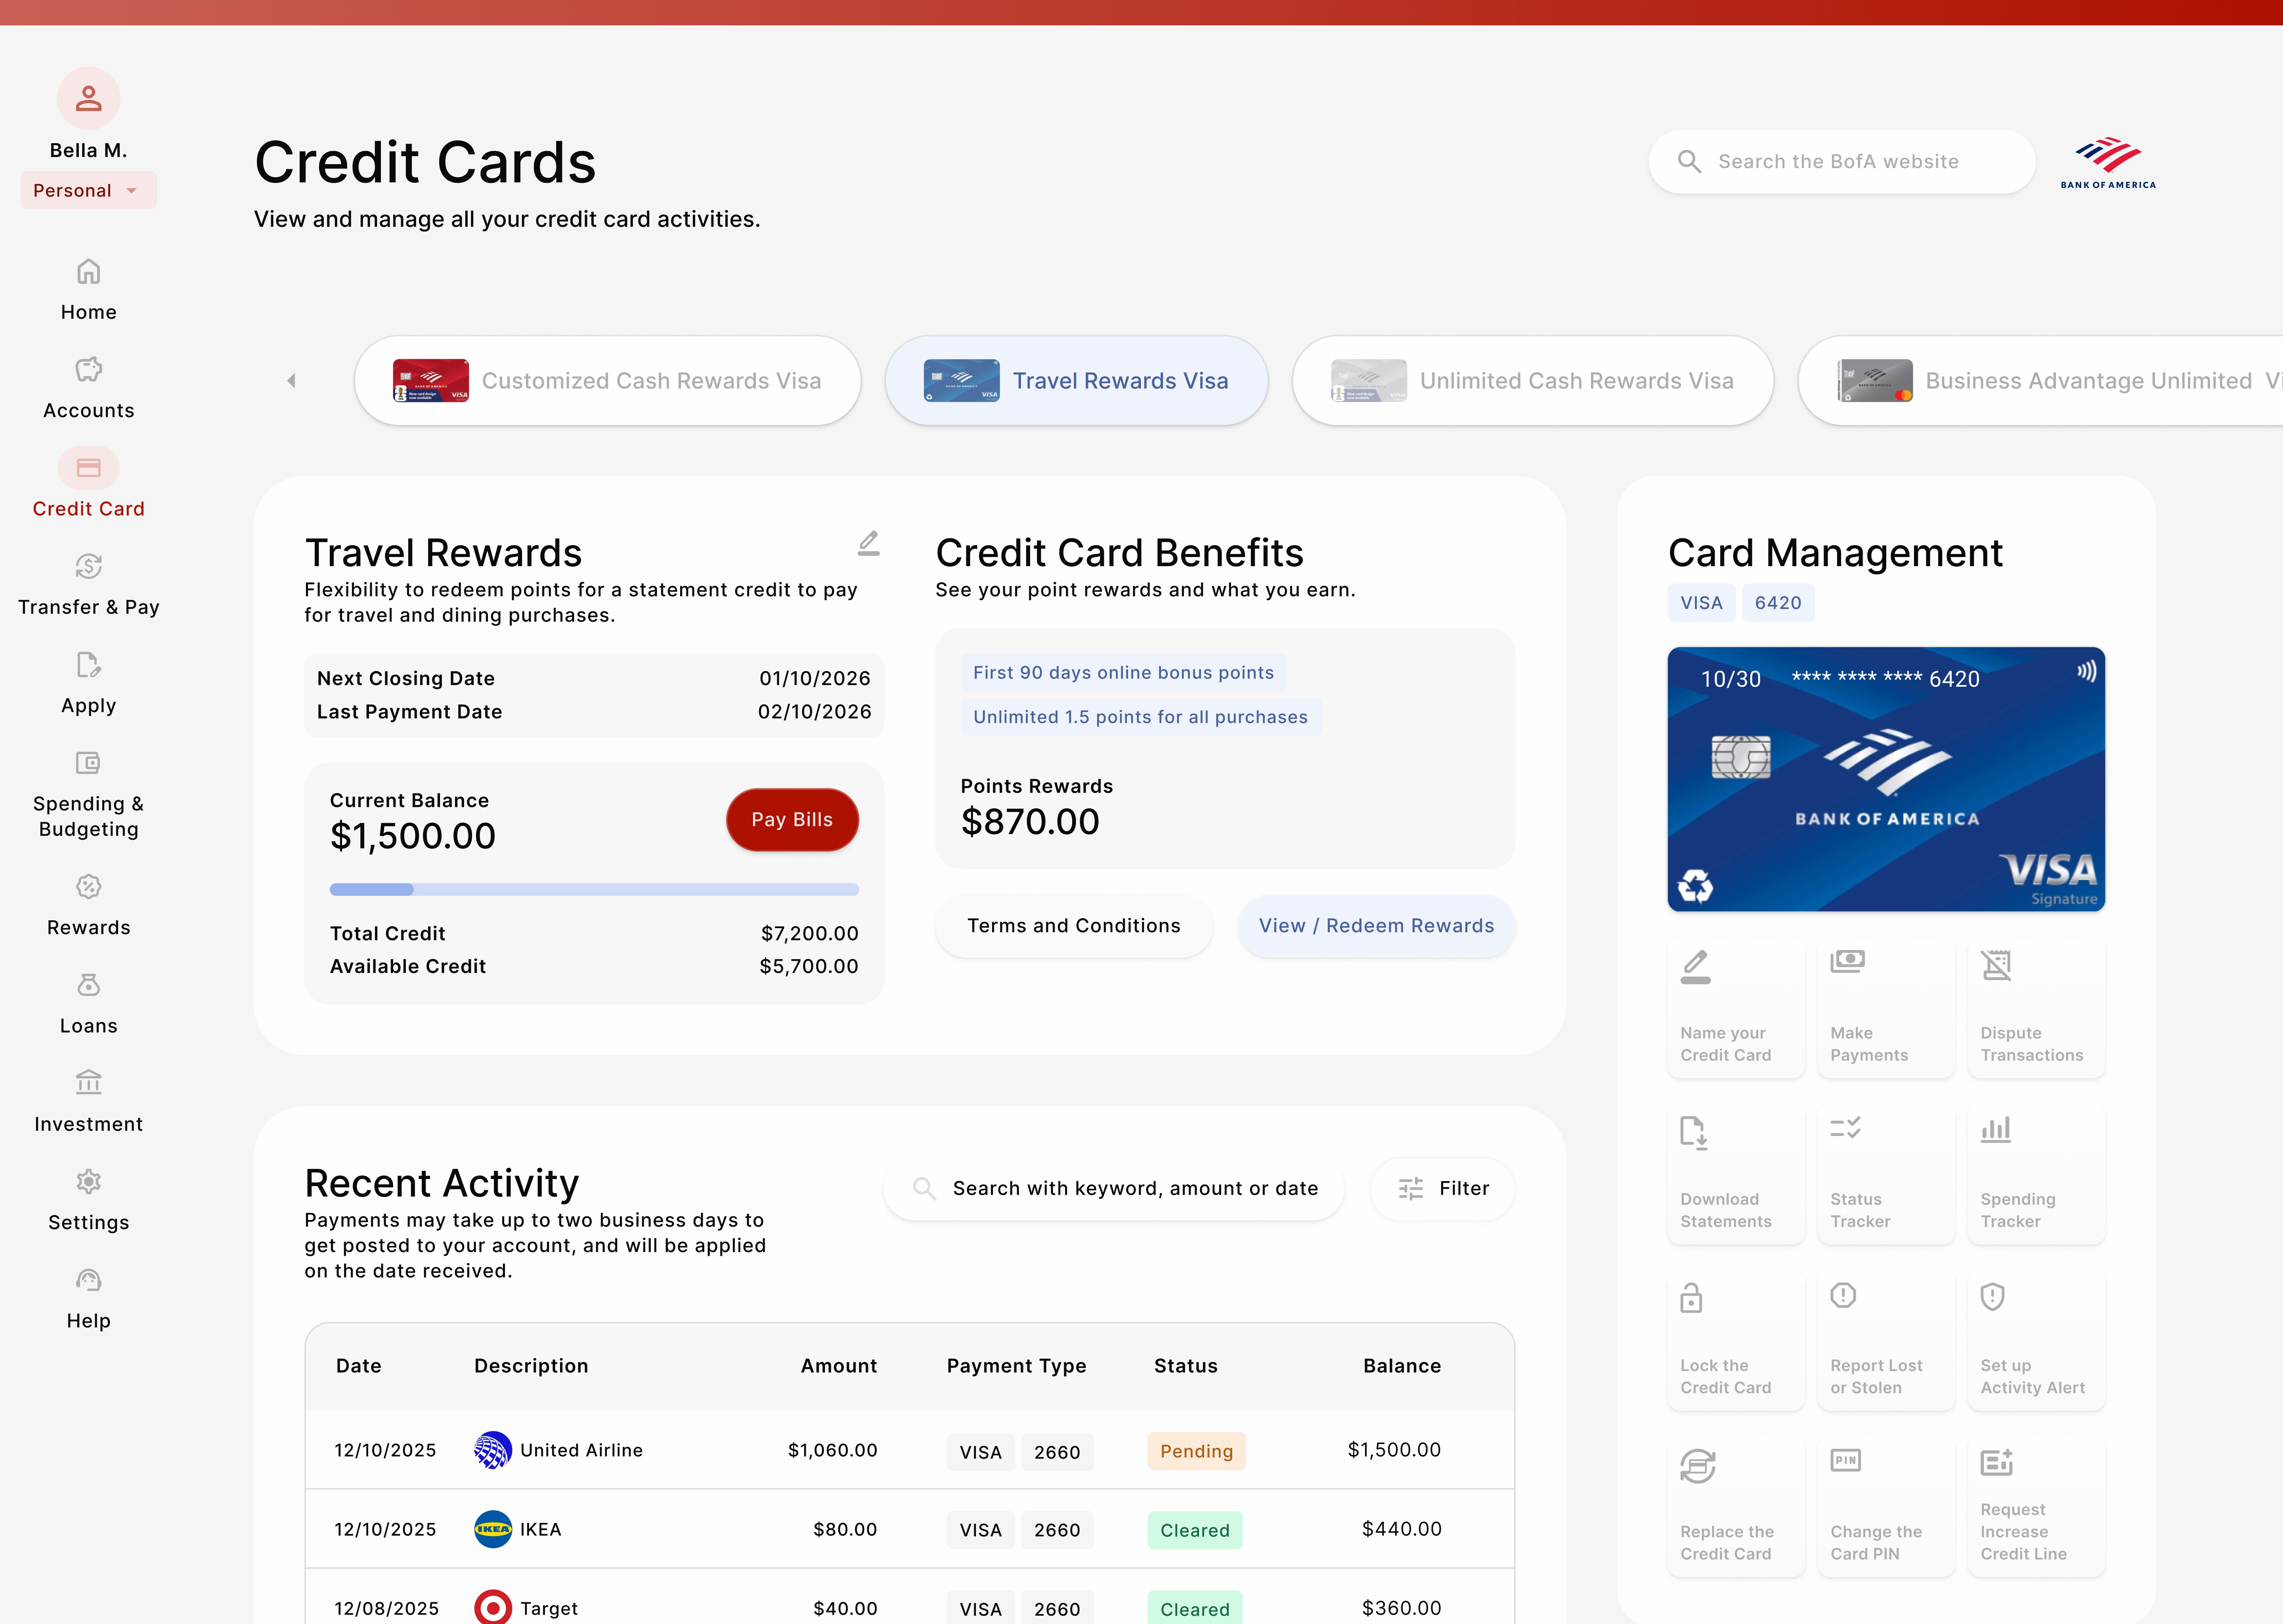Image resolution: width=2283 pixels, height=1624 pixels.
Task: Click the Set up Activity Alert tile
Action: click(2035, 1340)
